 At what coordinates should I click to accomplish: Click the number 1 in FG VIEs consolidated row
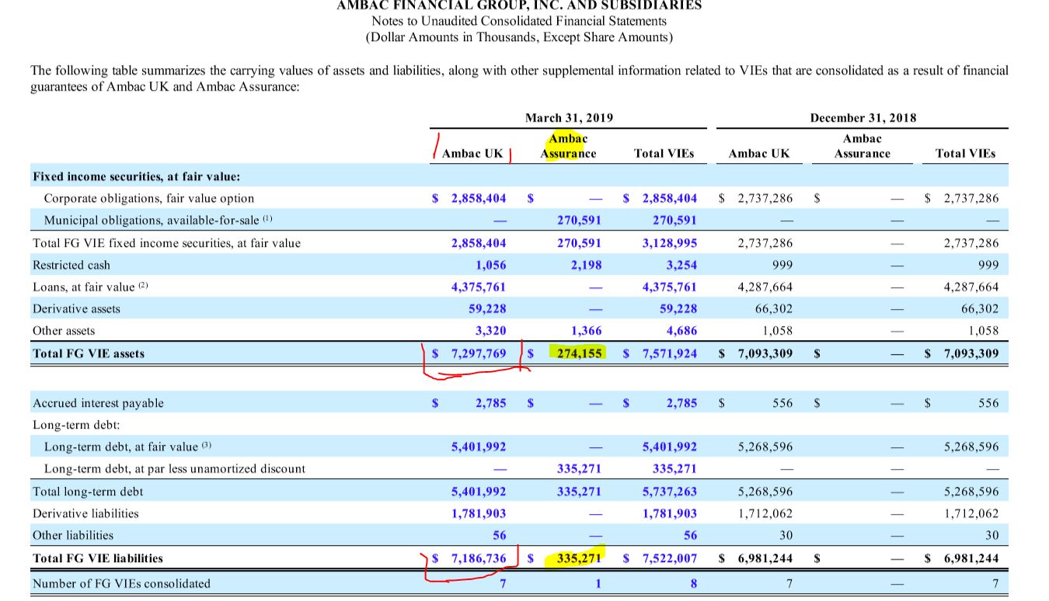click(598, 583)
